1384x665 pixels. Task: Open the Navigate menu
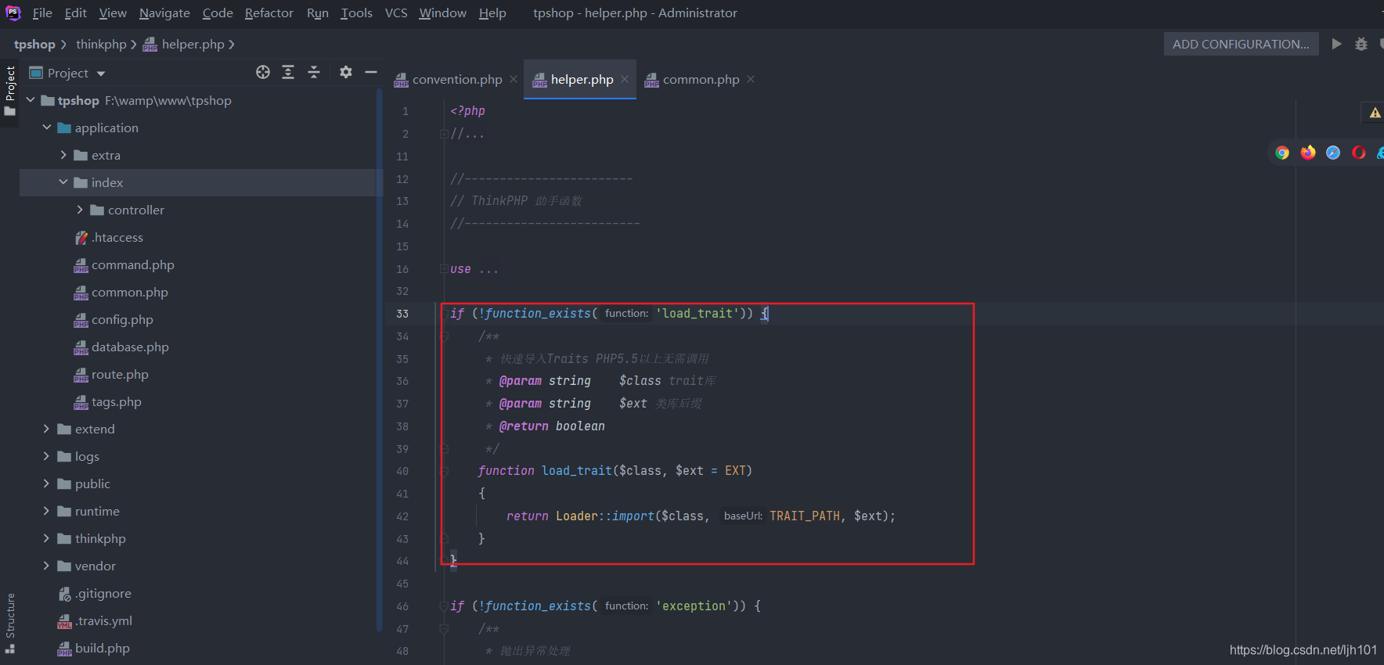click(164, 13)
